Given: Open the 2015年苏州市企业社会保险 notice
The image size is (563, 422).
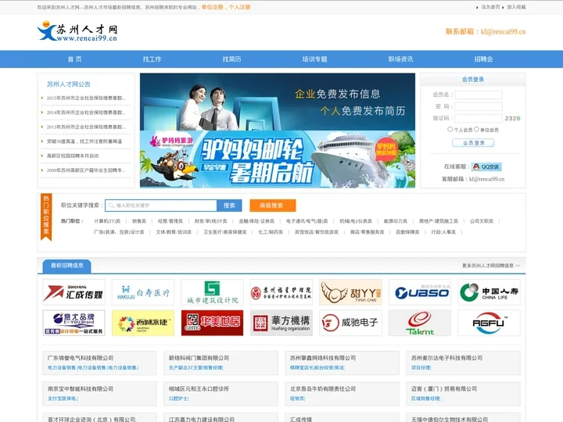Looking at the screenshot, I should (x=86, y=98).
